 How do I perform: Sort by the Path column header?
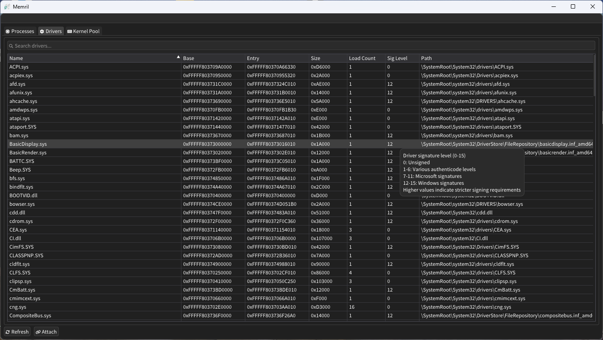(x=506, y=58)
